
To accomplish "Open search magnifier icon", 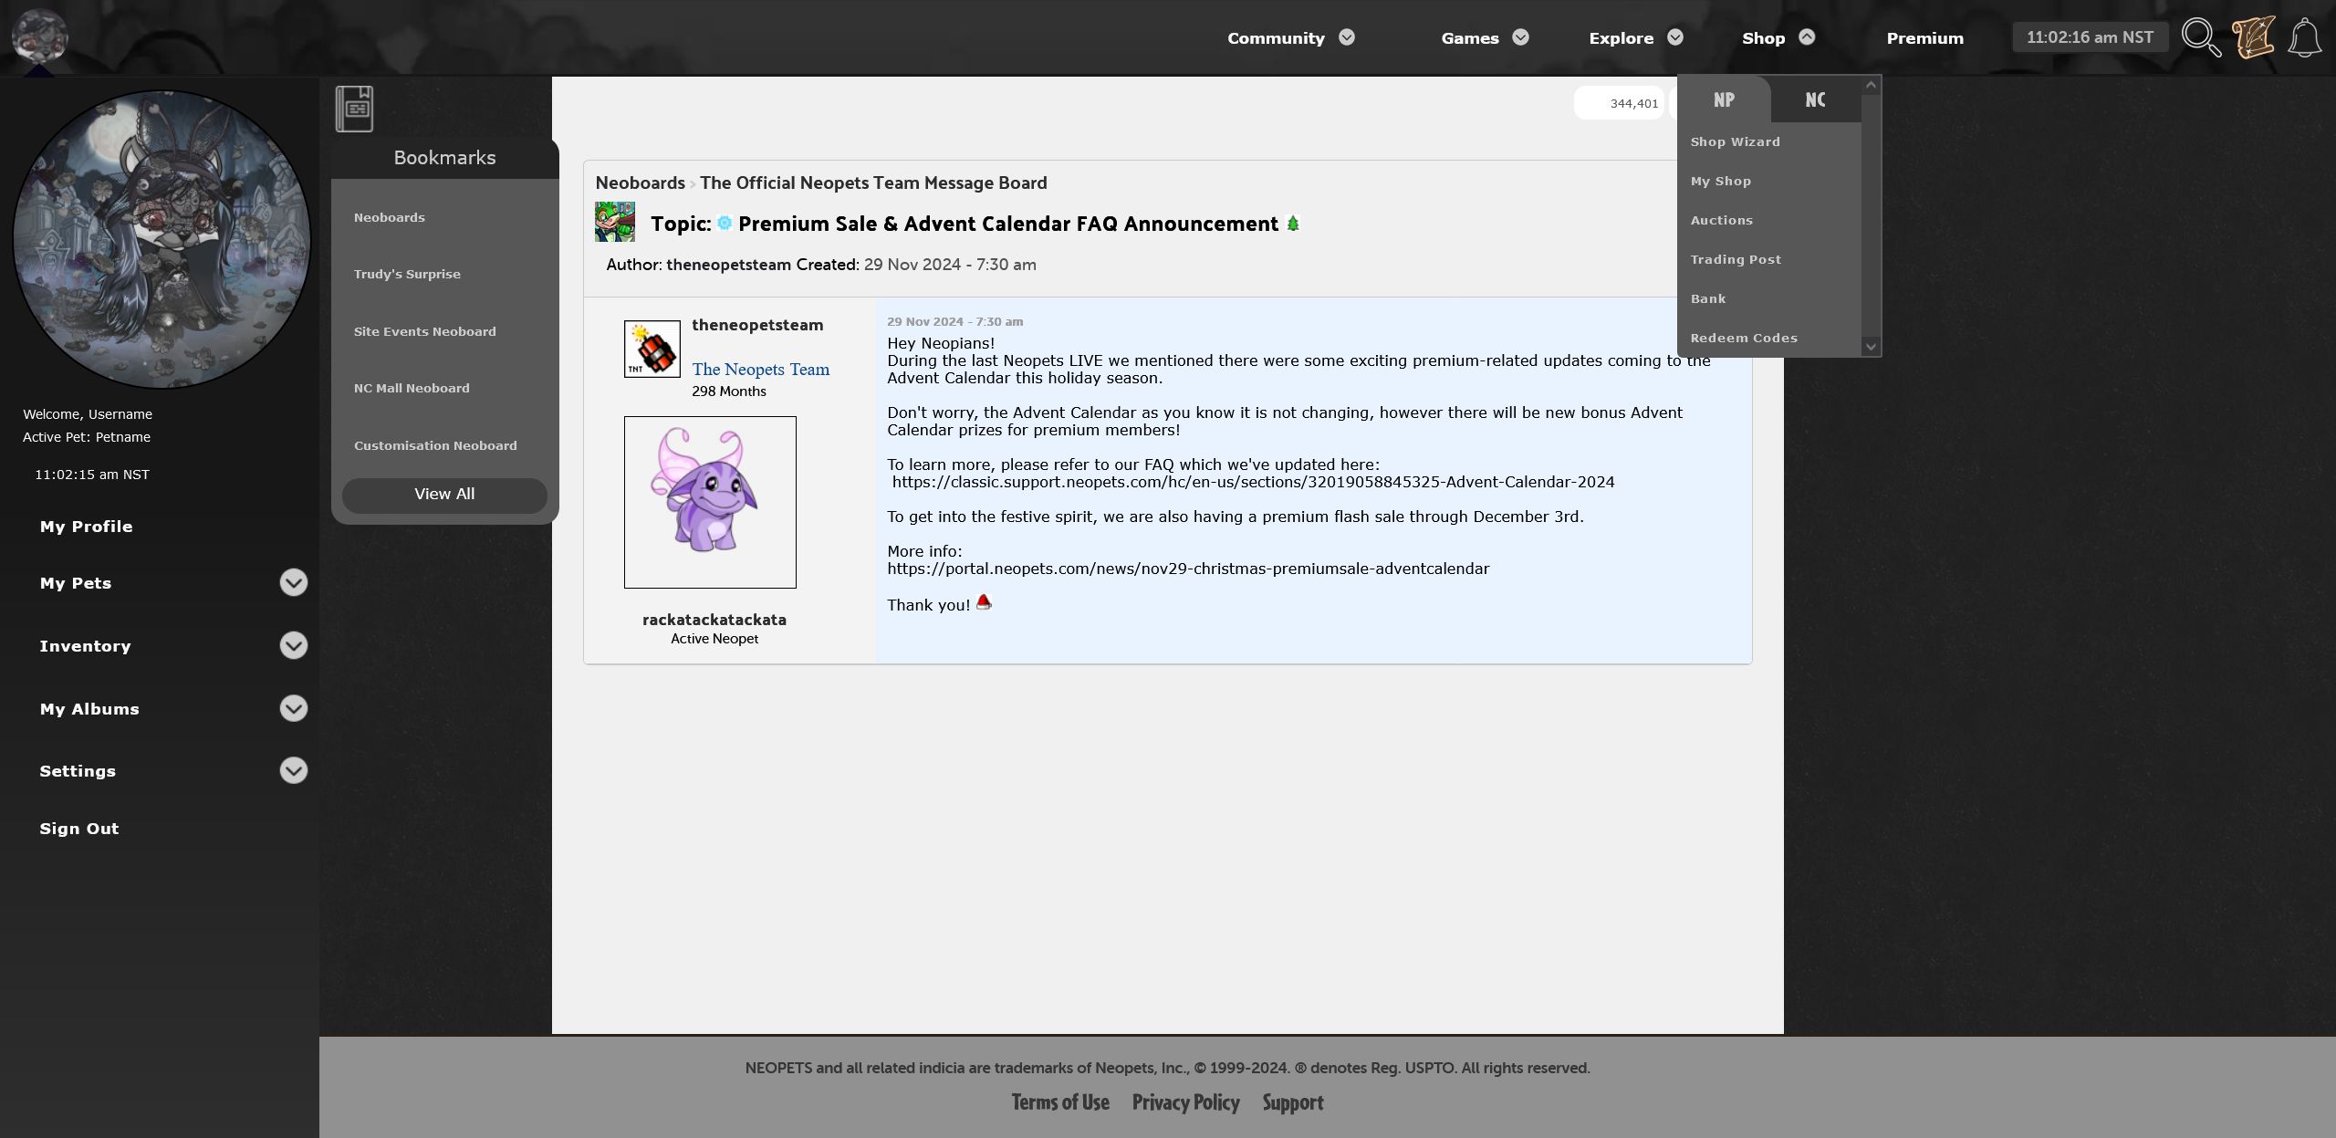I will point(2200,37).
